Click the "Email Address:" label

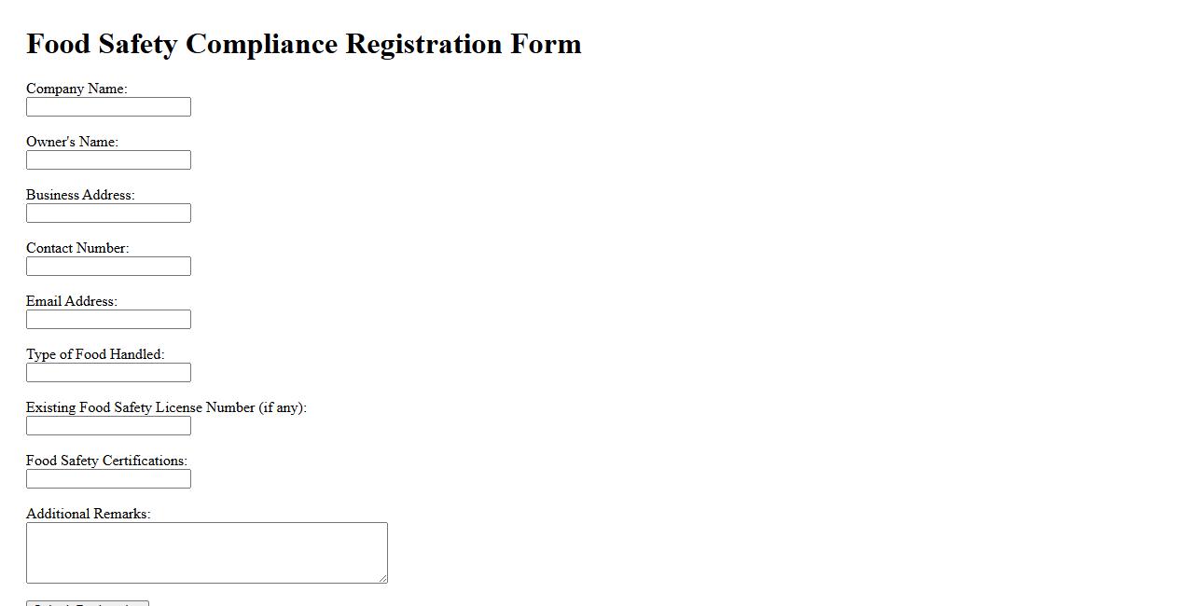point(72,301)
